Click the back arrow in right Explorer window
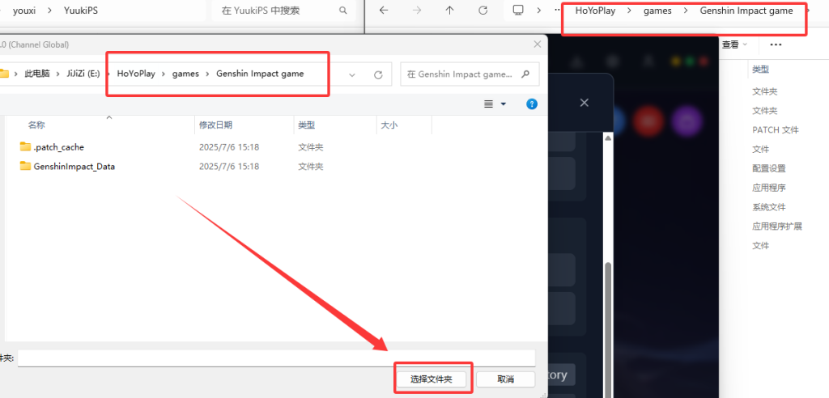Viewport: 829px width, 398px height. pyautogui.click(x=384, y=10)
